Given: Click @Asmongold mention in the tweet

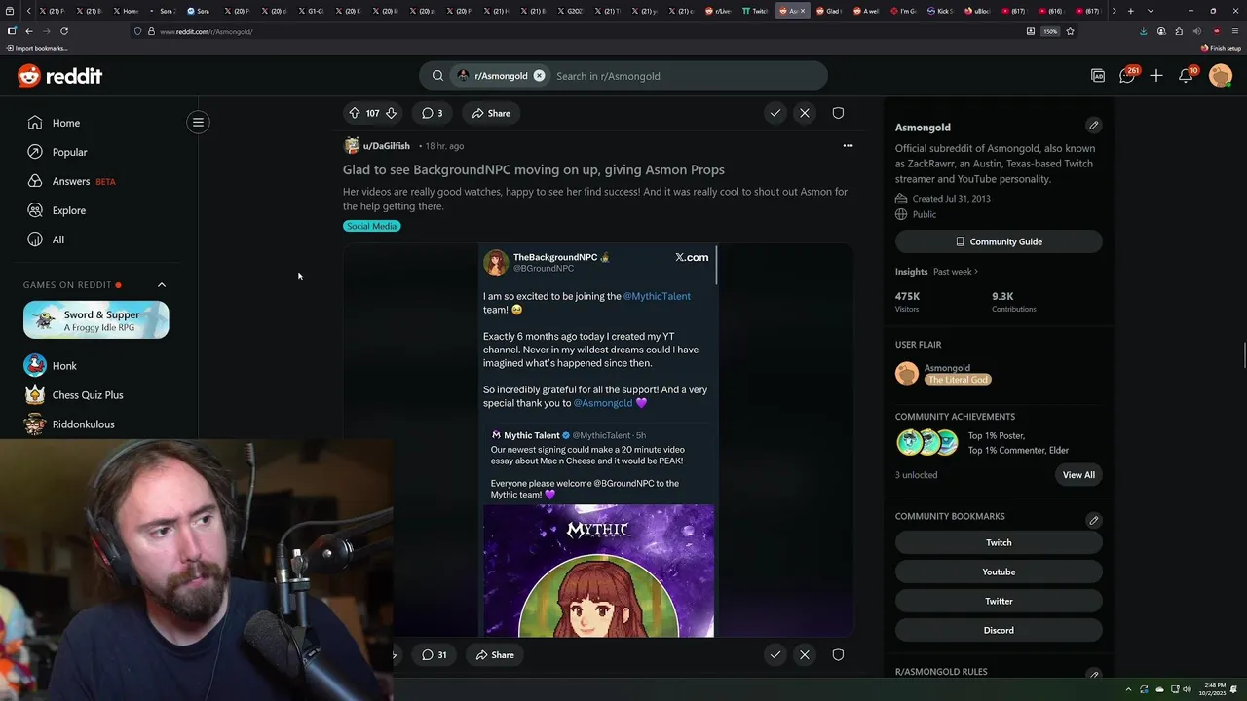Looking at the screenshot, I should click(x=603, y=403).
